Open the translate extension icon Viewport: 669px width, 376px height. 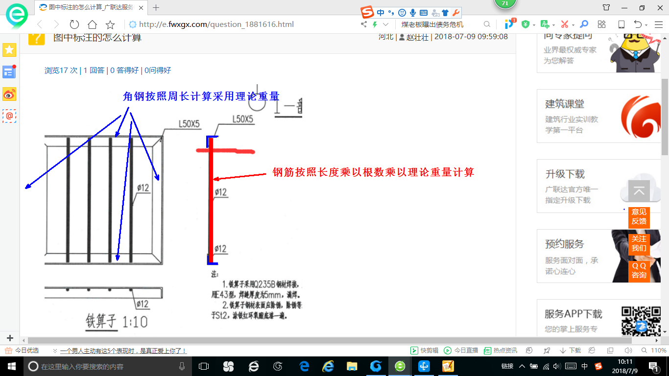[545, 24]
